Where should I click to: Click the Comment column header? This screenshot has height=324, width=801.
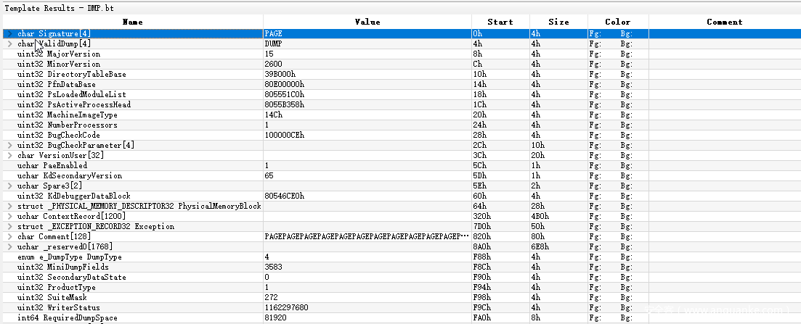pyautogui.click(x=724, y=22)
